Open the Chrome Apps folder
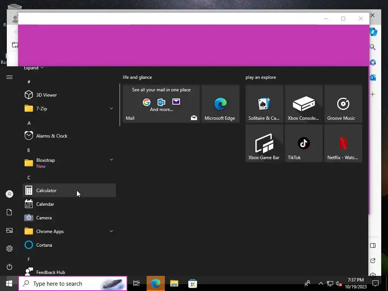 pos(69,232)
